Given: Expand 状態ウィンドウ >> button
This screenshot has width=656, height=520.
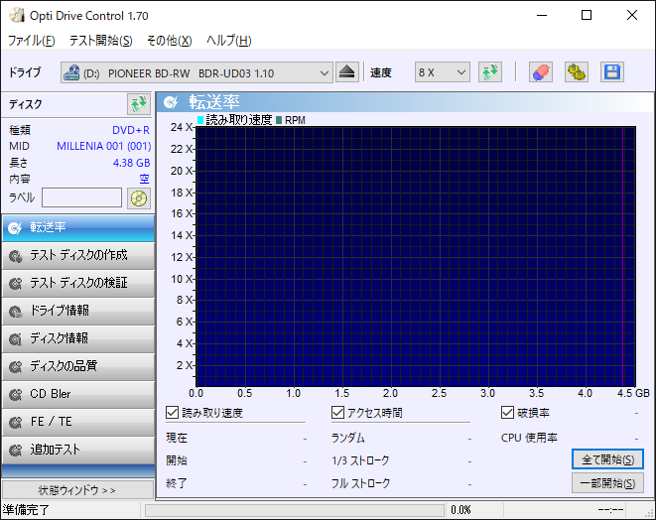Looking at the screenshot, I should point(77,489).
